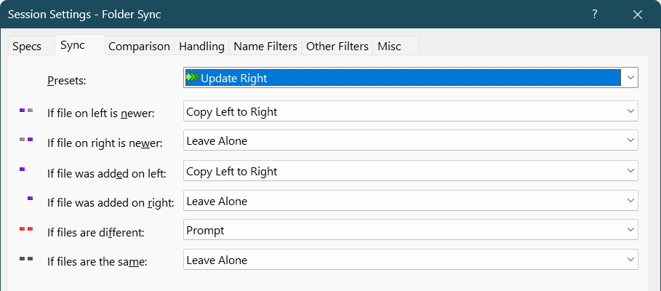Click the red files-are-different indicator icon
This screenshot has width=661, height=291.
[x=26, y=229]
